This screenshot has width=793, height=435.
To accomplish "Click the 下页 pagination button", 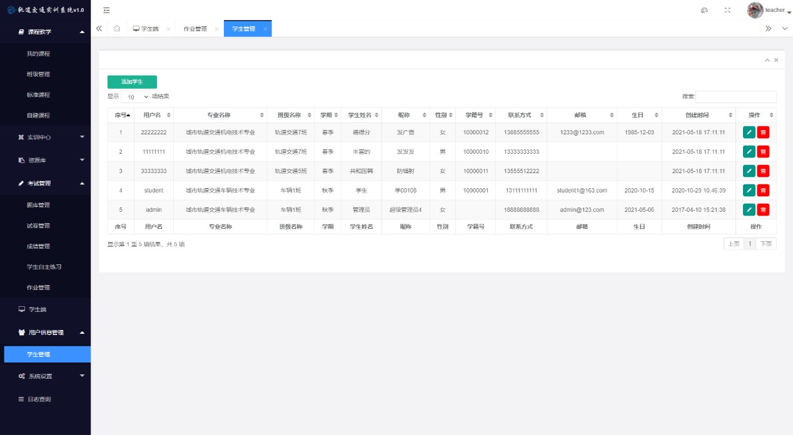I will point(765,244).
